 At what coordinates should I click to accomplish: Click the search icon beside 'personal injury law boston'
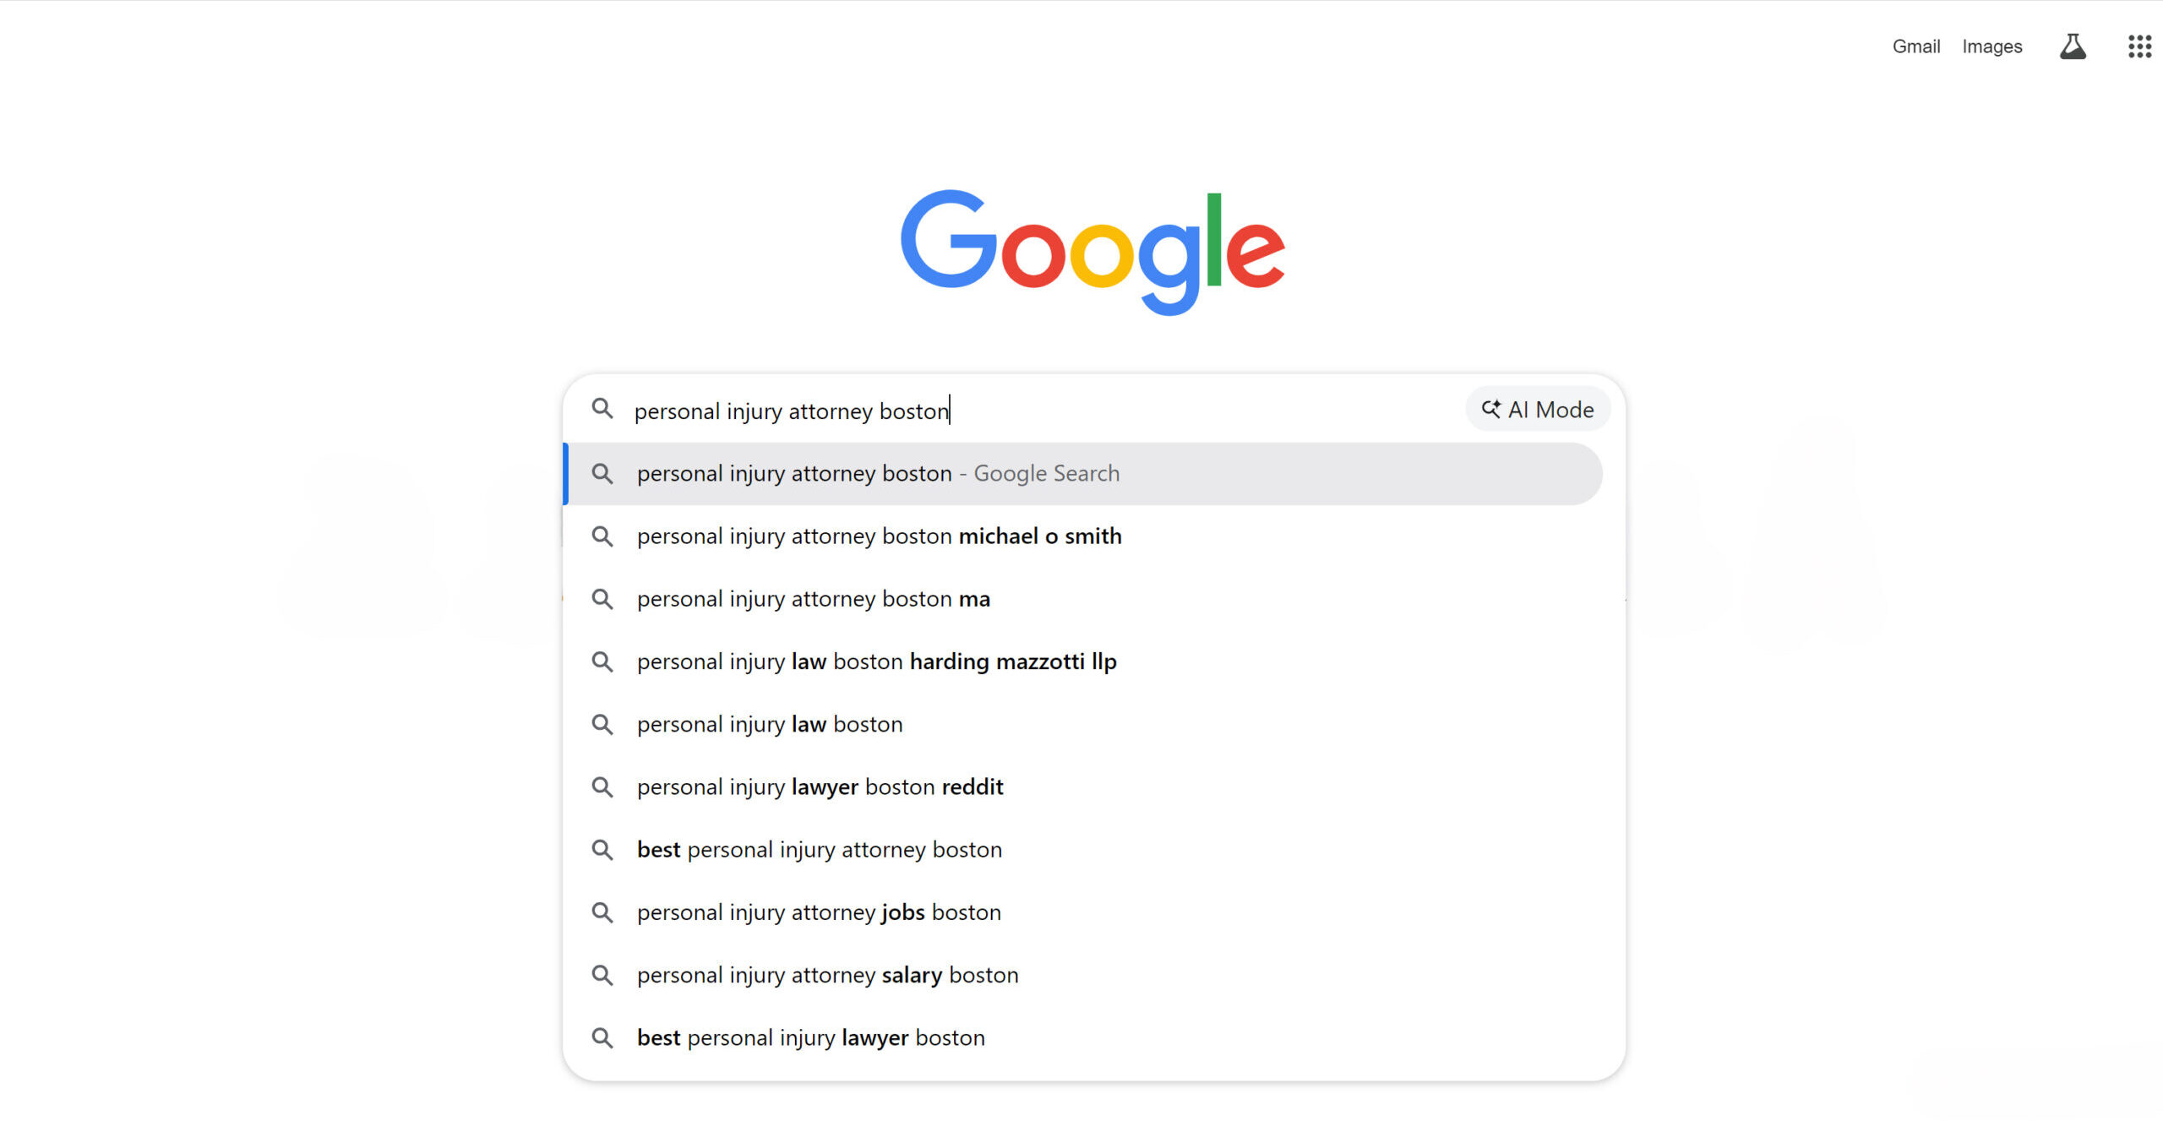602,724
